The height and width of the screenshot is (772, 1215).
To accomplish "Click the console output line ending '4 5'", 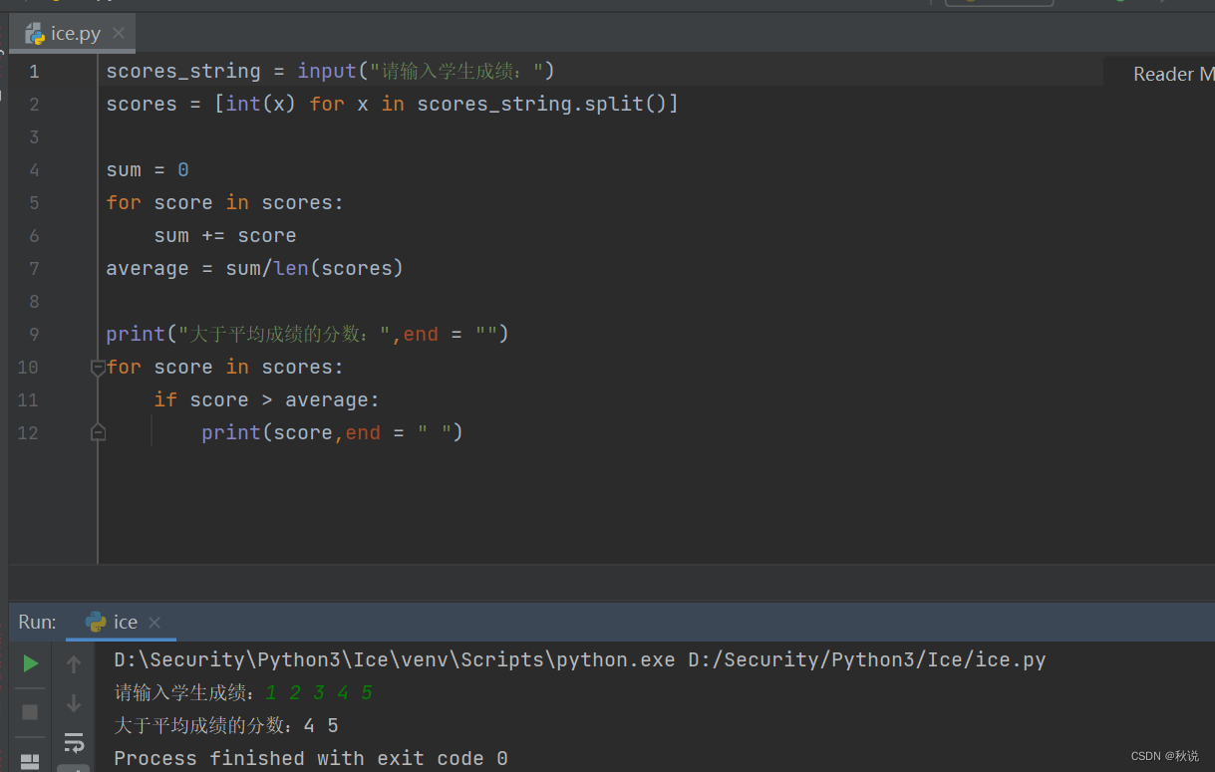I will click(x=226, y=726).
